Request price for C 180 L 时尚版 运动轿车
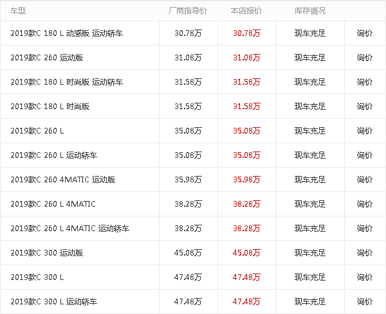Viewport: 386px width, 314px height. pyautogui.click(x=365, y=82)
